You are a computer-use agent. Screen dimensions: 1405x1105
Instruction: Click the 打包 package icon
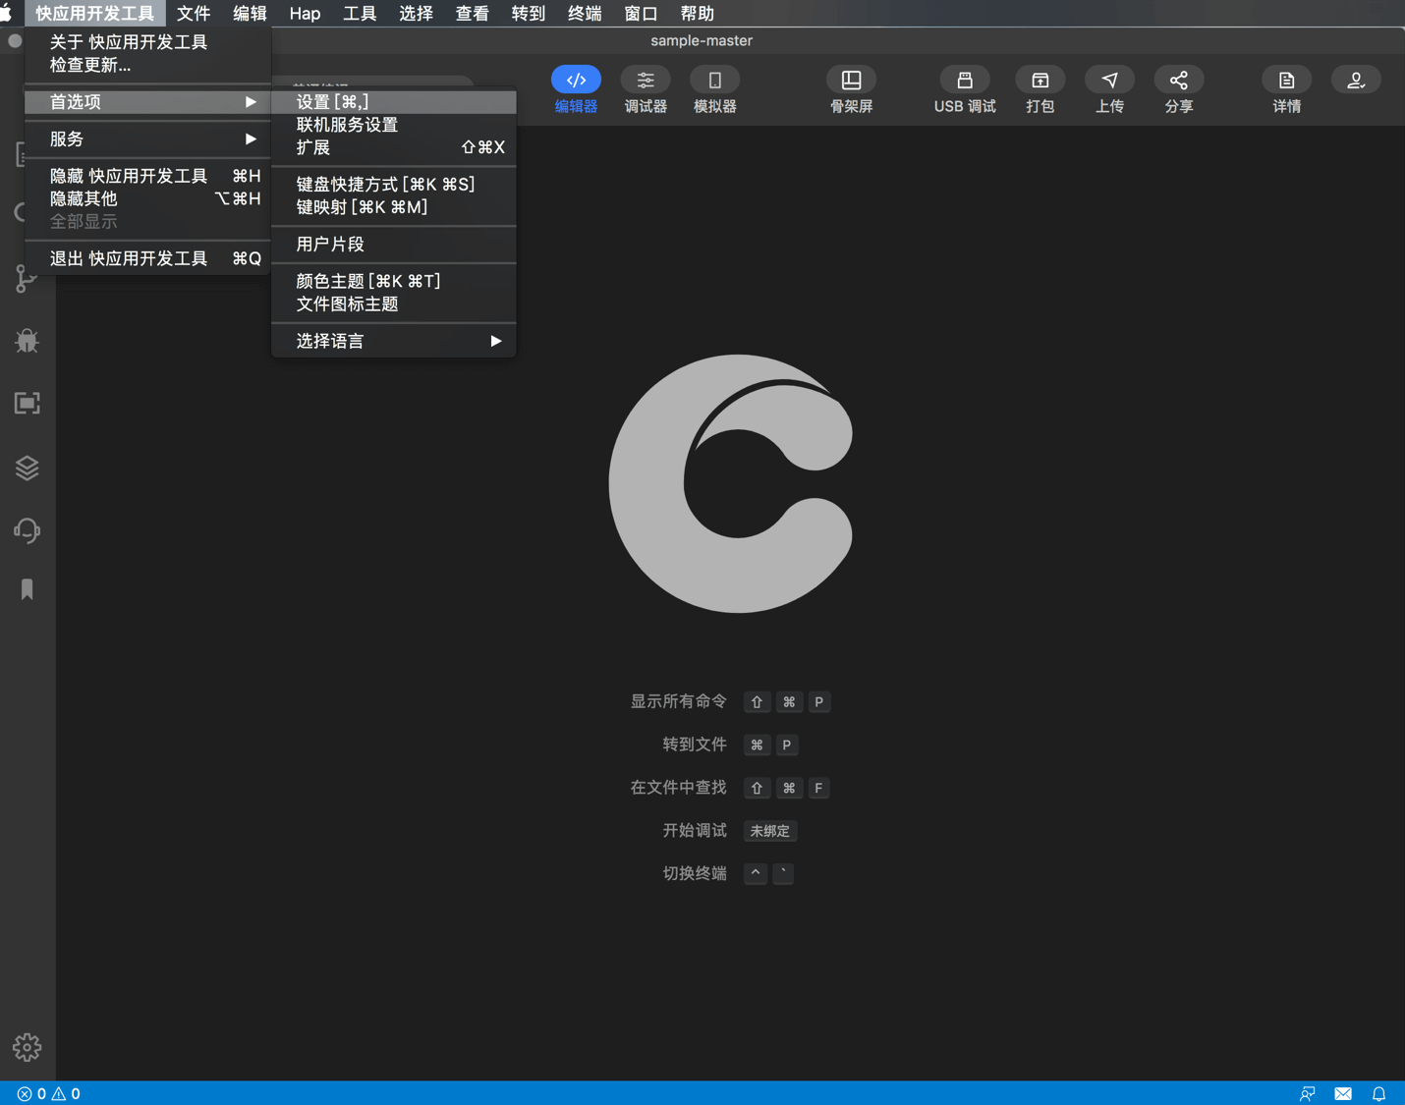pyautogui.click(x=1040, y=81)
